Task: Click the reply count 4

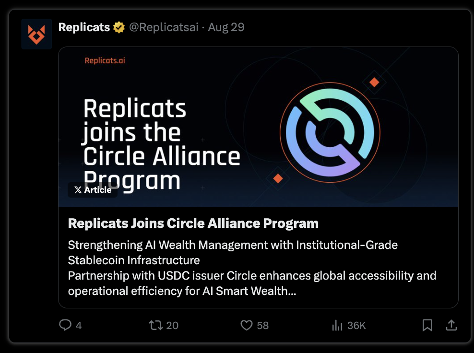Action: [79, 326]
